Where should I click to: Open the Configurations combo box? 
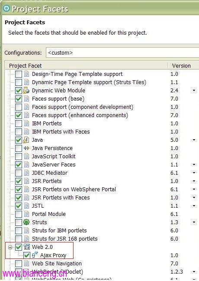[x=122, y=53]
